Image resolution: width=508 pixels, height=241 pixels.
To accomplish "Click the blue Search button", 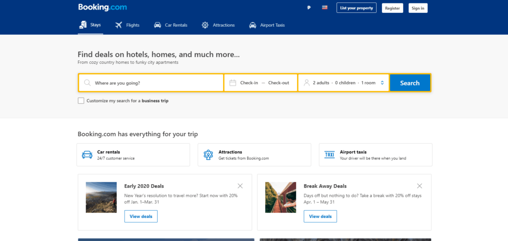I will pos(410,83).
